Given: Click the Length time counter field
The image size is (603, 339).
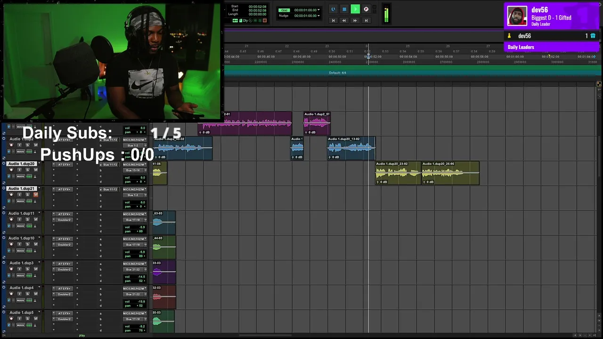Looking at the screenshot, I should (x=257, y=14).
